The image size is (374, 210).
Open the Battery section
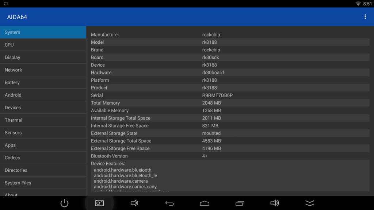click(43, 82)
